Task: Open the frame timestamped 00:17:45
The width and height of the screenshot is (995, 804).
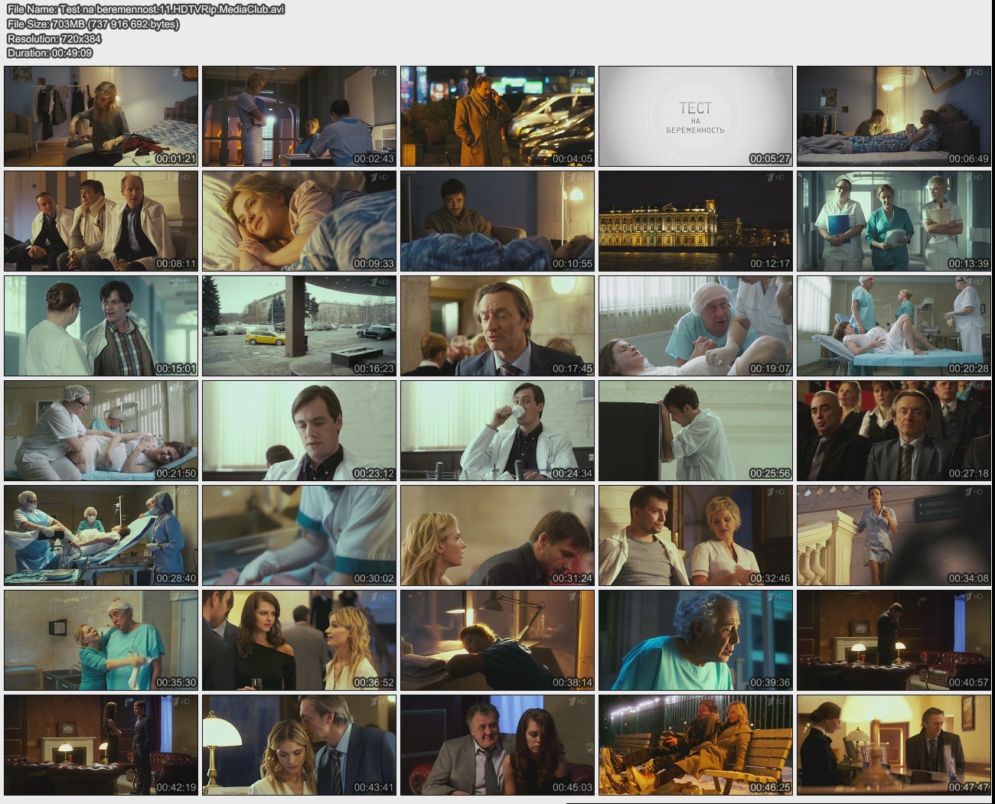Action: click(x=497, y=326)
